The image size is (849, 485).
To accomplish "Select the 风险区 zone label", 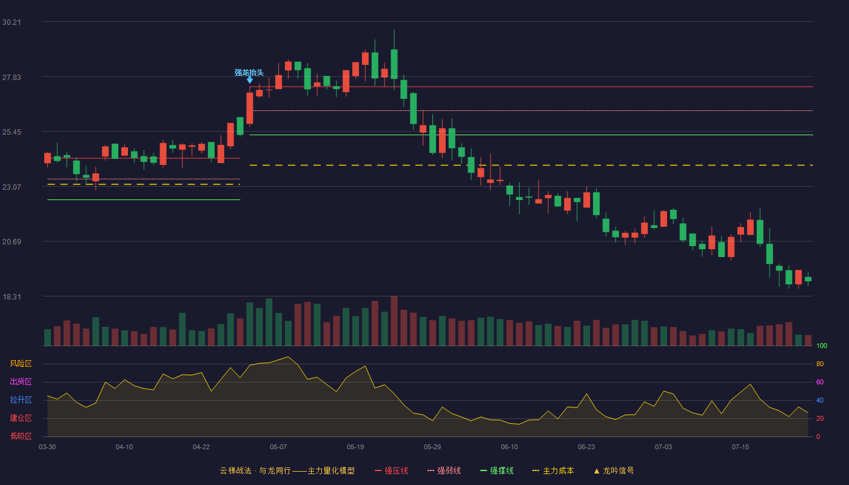I will [21, 364].
